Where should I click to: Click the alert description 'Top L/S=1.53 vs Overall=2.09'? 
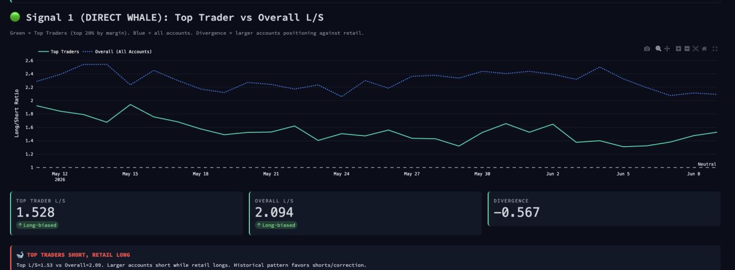[x=191, y=265]
